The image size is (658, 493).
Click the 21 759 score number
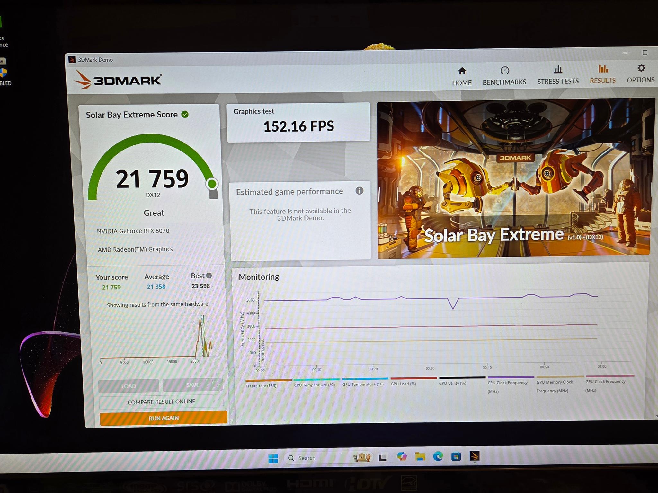[152, 179]
